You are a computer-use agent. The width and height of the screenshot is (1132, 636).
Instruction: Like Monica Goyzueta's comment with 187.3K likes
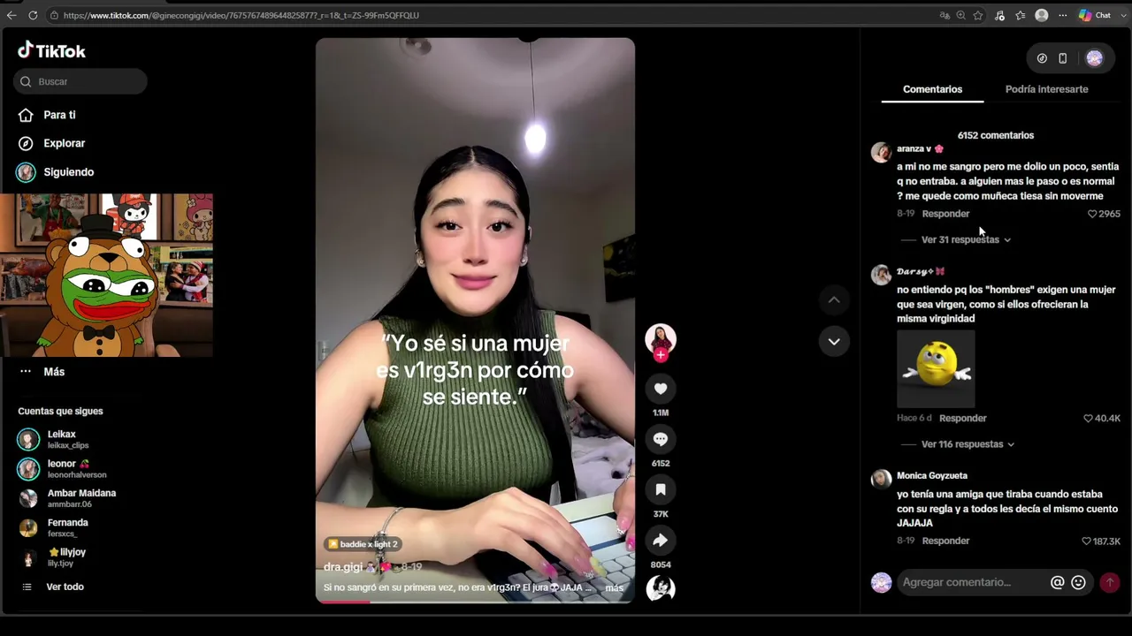coord(1101,541)
